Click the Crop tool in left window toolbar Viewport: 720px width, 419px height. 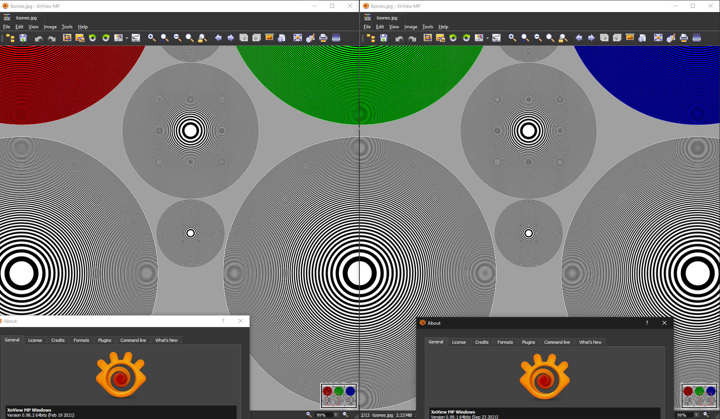pyautogui.click(x=67, y=38)
